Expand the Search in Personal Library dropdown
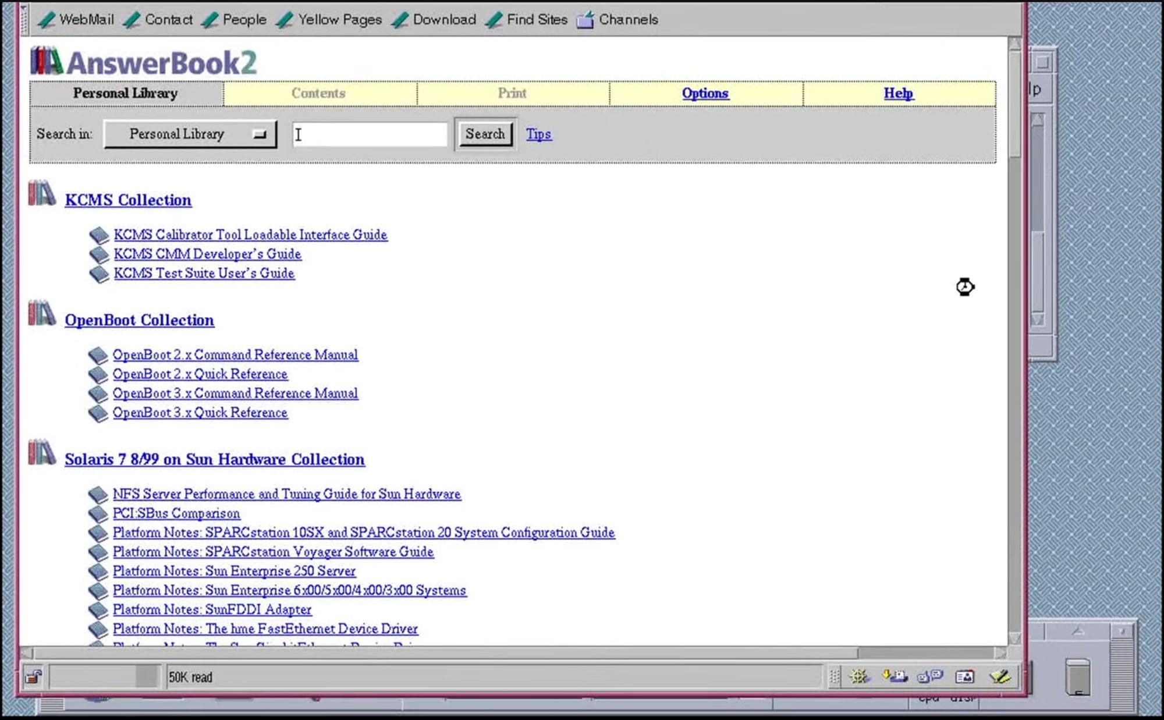Viewport: 1164px width, 720px height. click(190, 134)
